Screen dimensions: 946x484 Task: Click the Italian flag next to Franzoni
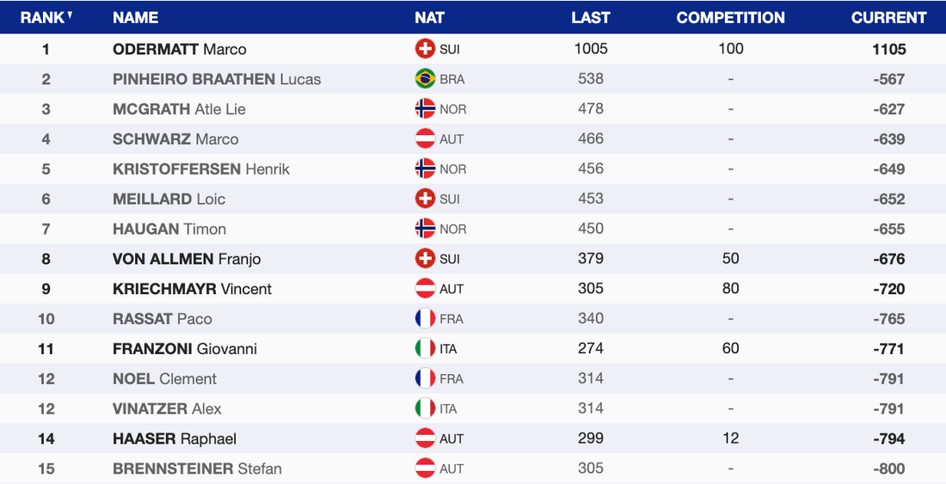coord(425,349)
